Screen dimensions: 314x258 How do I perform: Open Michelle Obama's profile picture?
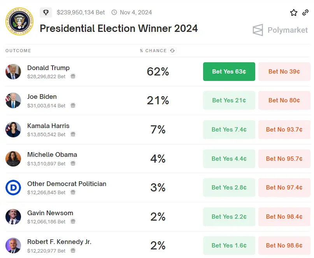[13, 159]
